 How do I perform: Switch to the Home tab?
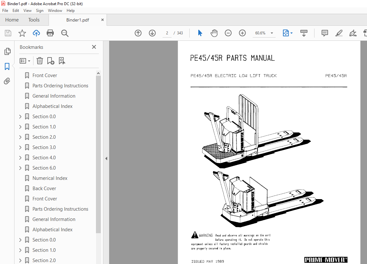click(x=12, y=20)
